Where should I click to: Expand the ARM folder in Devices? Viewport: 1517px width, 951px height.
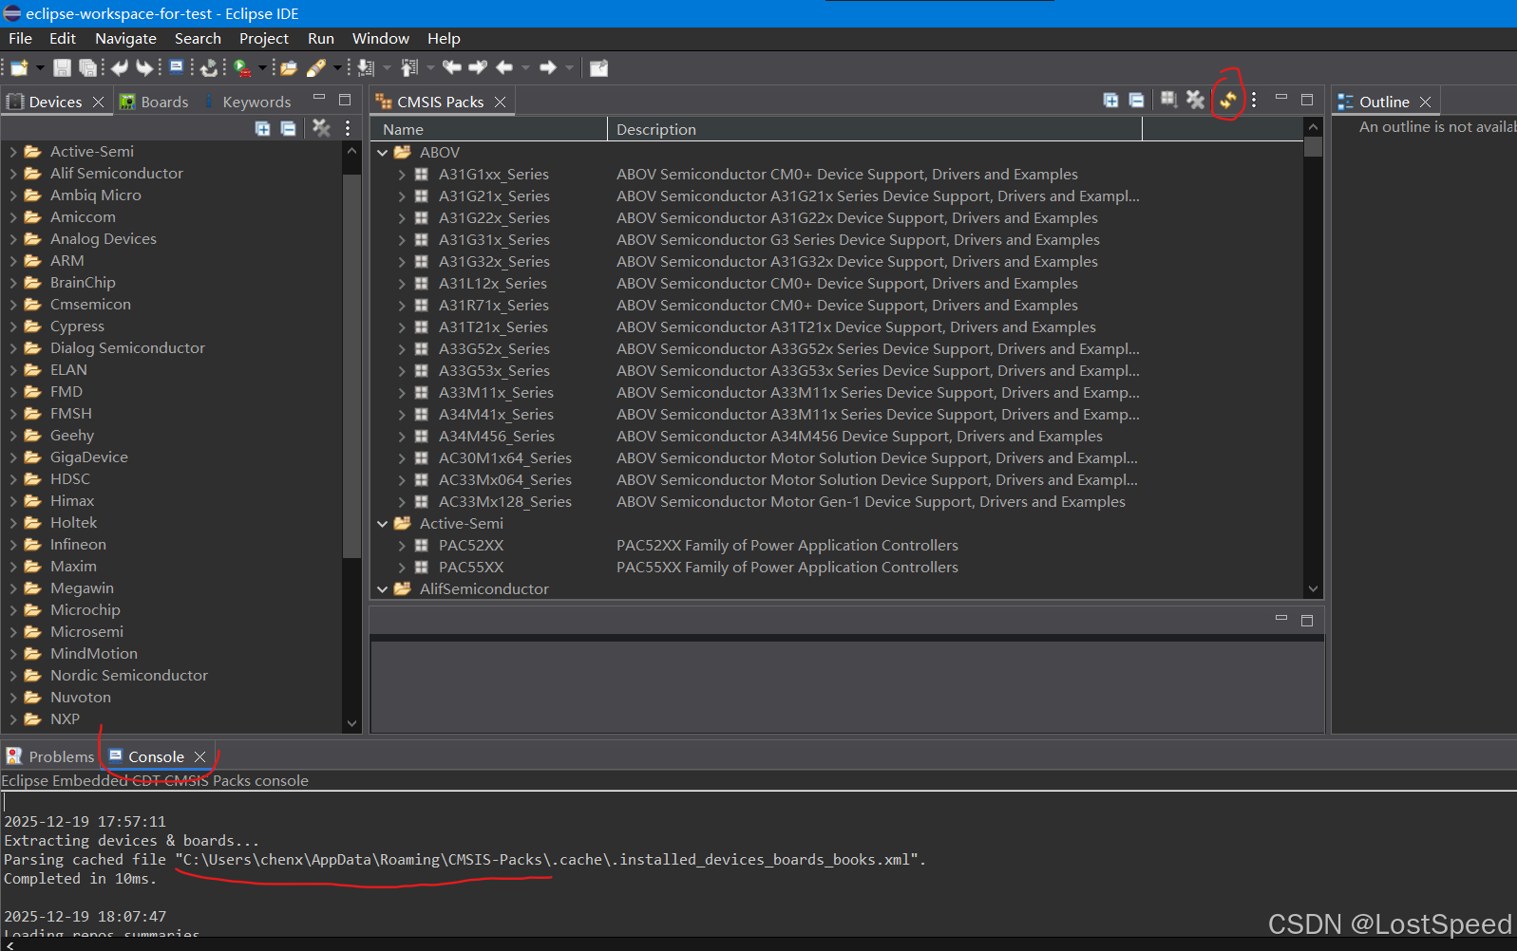(x=13, y=260)
